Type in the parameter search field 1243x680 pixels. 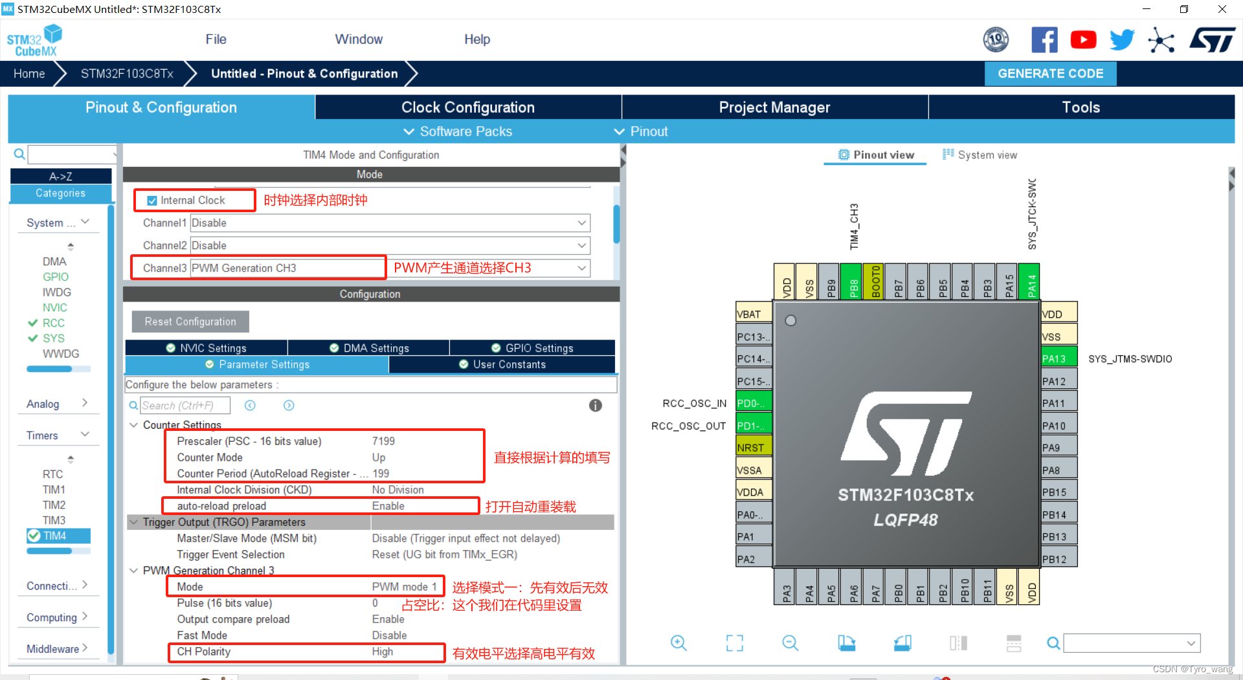[x=186, y=406]
